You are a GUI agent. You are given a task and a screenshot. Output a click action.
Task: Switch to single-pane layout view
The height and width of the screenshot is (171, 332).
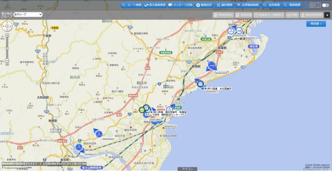coord(306,5)
